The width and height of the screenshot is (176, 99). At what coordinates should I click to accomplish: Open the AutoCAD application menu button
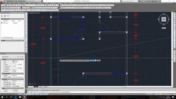(2, 2)
